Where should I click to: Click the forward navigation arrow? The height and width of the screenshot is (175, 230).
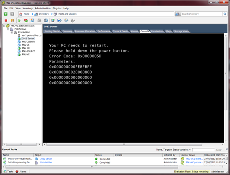[x=12, y=14]
